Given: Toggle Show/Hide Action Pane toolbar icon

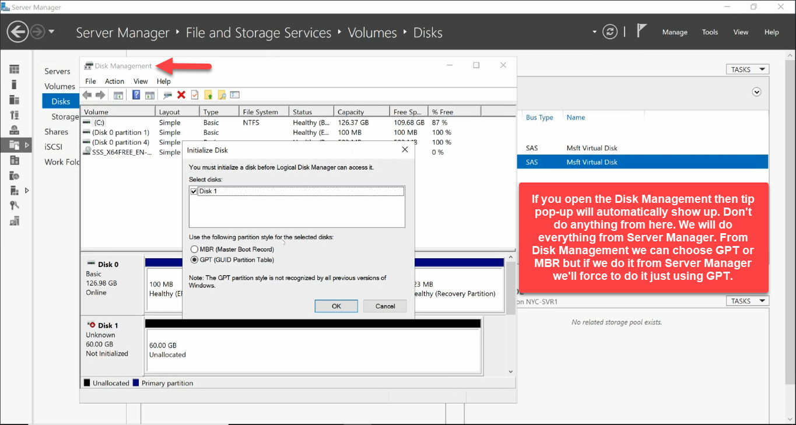Looking at the screenshot, I should point(150,95).
